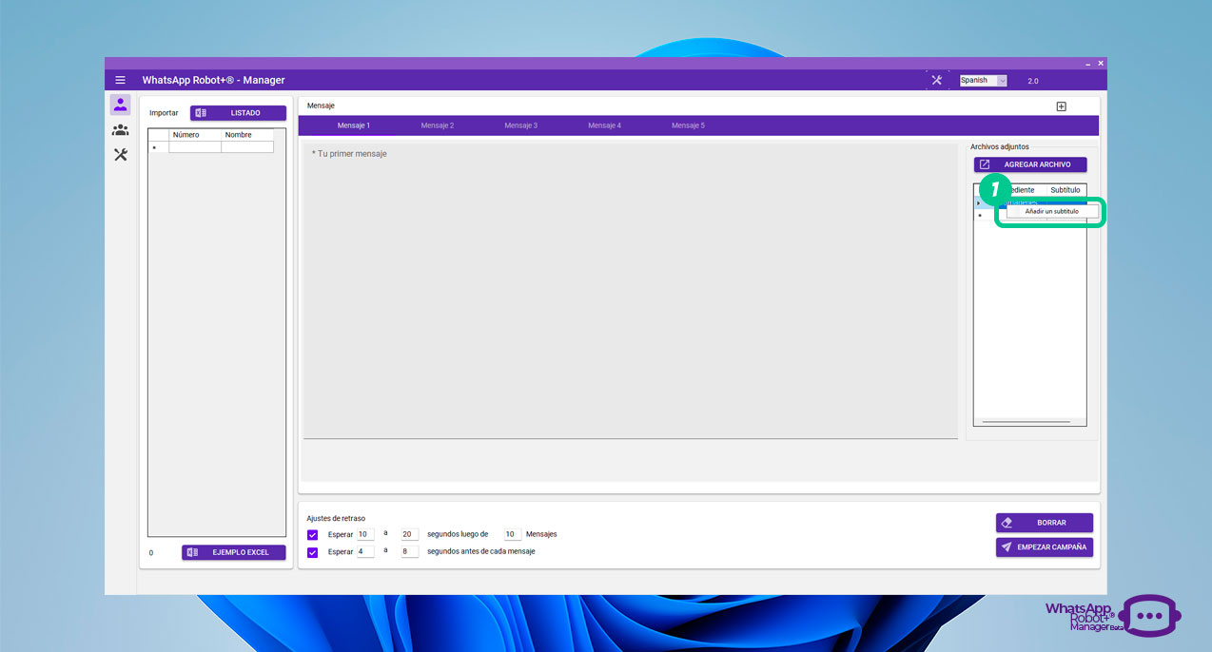Click the wrench settings icon in title bar
The height and width of the screenshot is (652, 1212).
pos(936,80)
